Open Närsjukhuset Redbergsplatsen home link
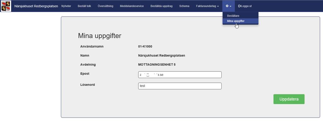The width and height of the screenshot is (323, 122). pos(36,6)
